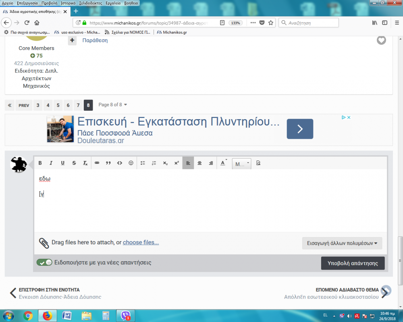Viewport: 403px width, 322px height.
Task: Toggle bold formatting in the editor
Action: point(40,163)
